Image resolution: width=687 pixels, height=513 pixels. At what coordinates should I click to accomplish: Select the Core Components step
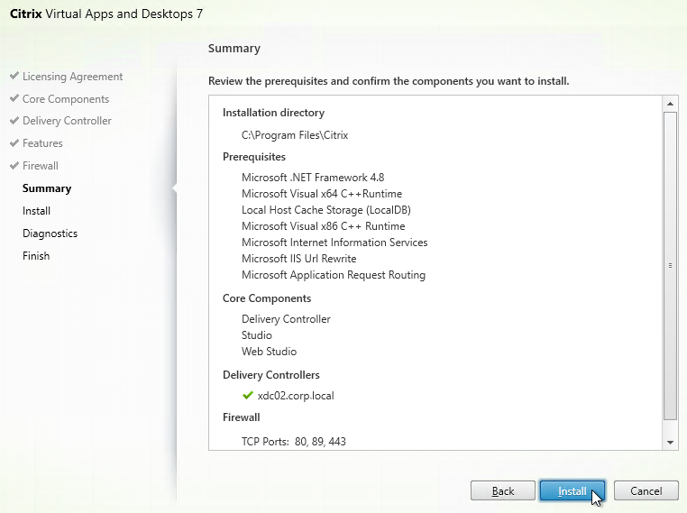coord(66,99)
